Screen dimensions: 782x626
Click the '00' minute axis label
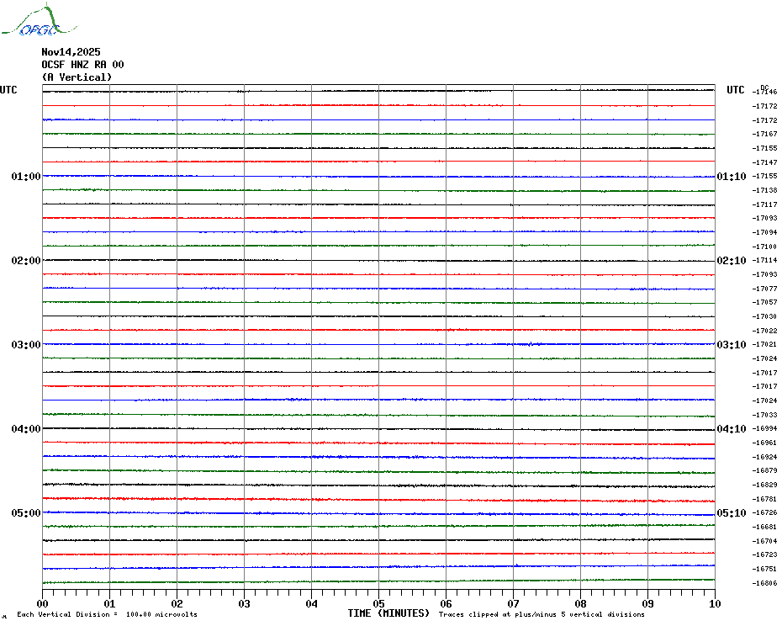[42, 603]
